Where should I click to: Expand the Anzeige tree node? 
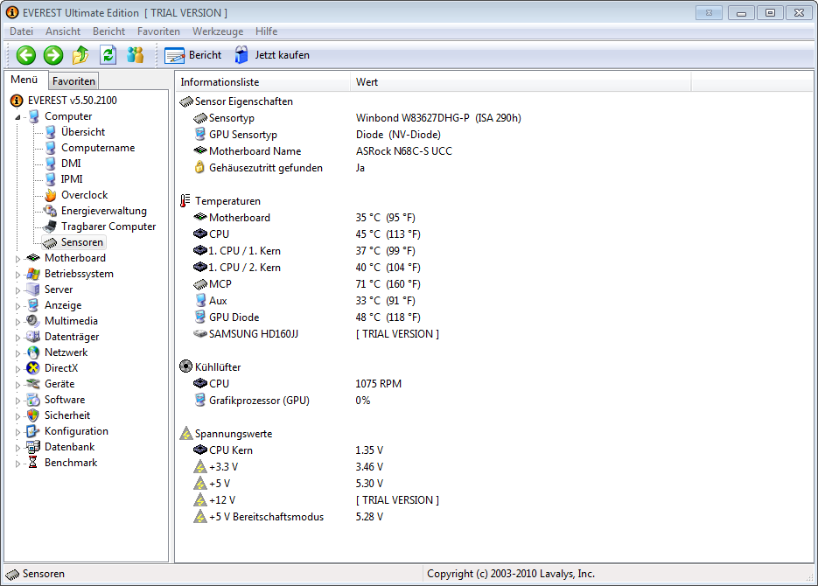pos(17,306)
